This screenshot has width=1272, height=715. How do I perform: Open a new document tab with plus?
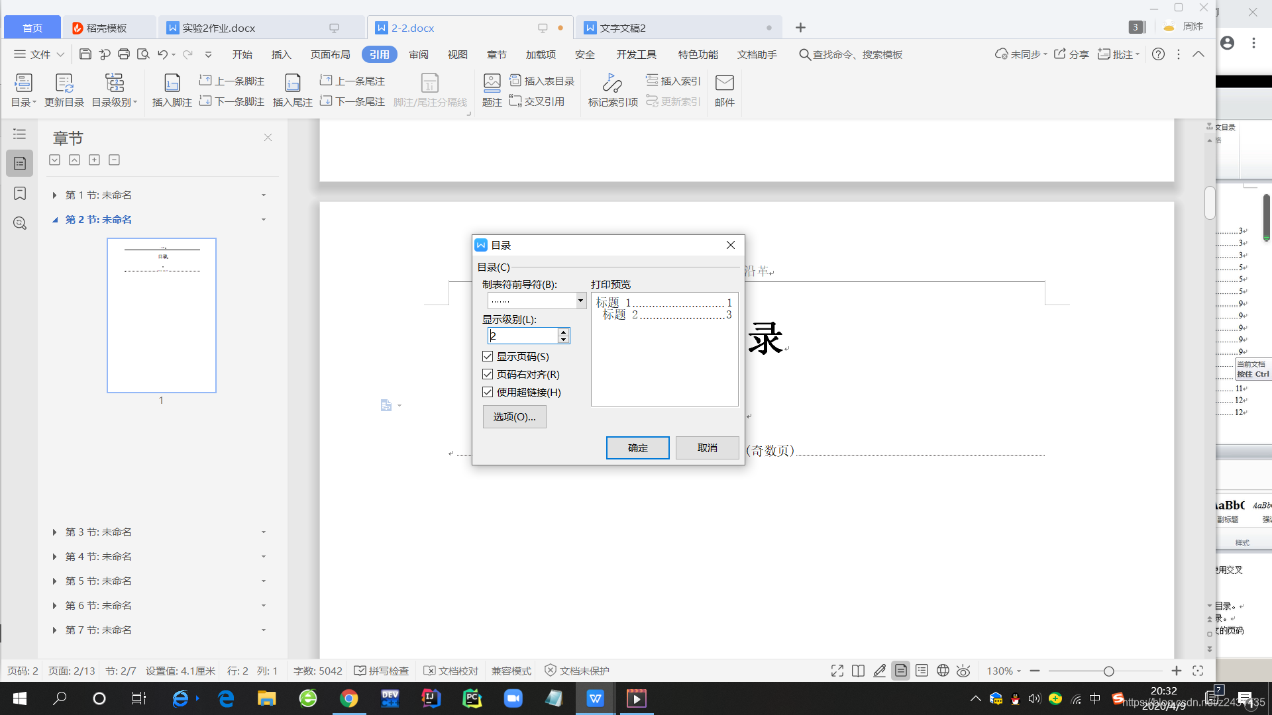(x=800, y=27)
